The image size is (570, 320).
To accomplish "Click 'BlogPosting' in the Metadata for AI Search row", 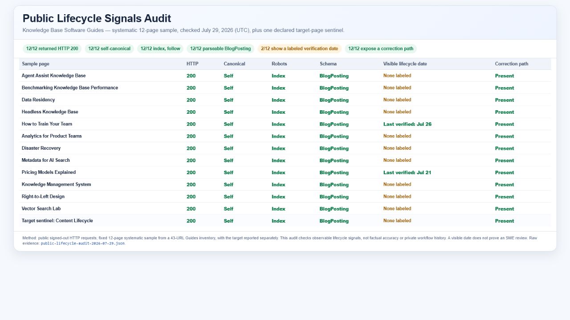I will tap(334, 160).
